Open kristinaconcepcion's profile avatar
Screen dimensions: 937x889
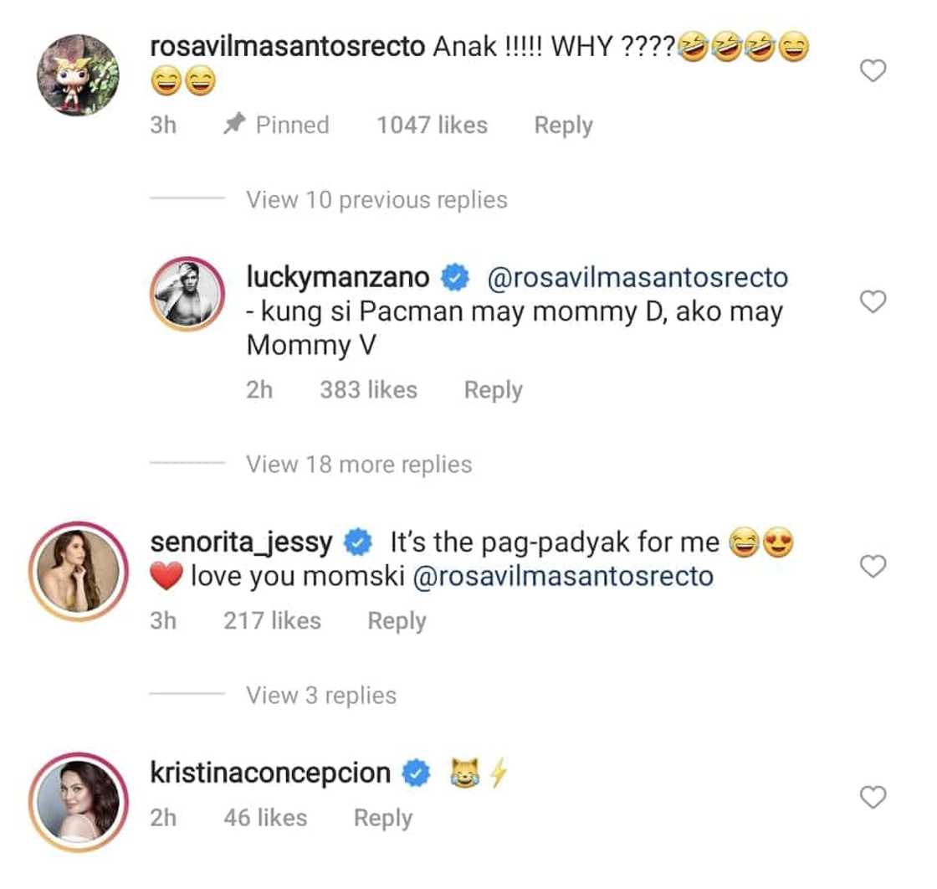[x=78, y=799]
